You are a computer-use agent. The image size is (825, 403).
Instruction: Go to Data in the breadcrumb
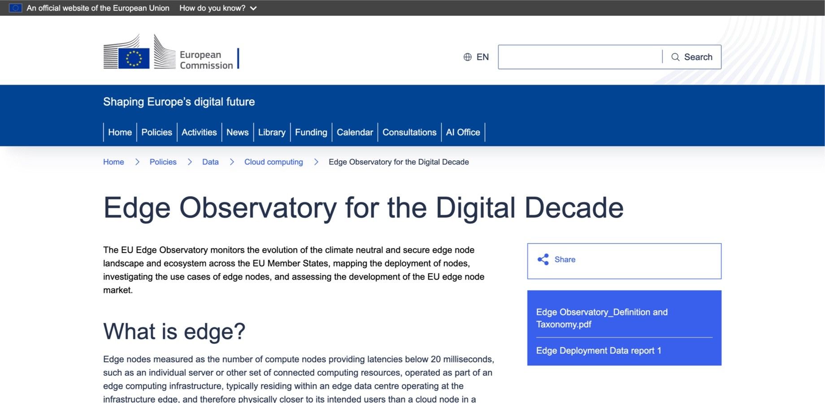click(x=210, y=162)
